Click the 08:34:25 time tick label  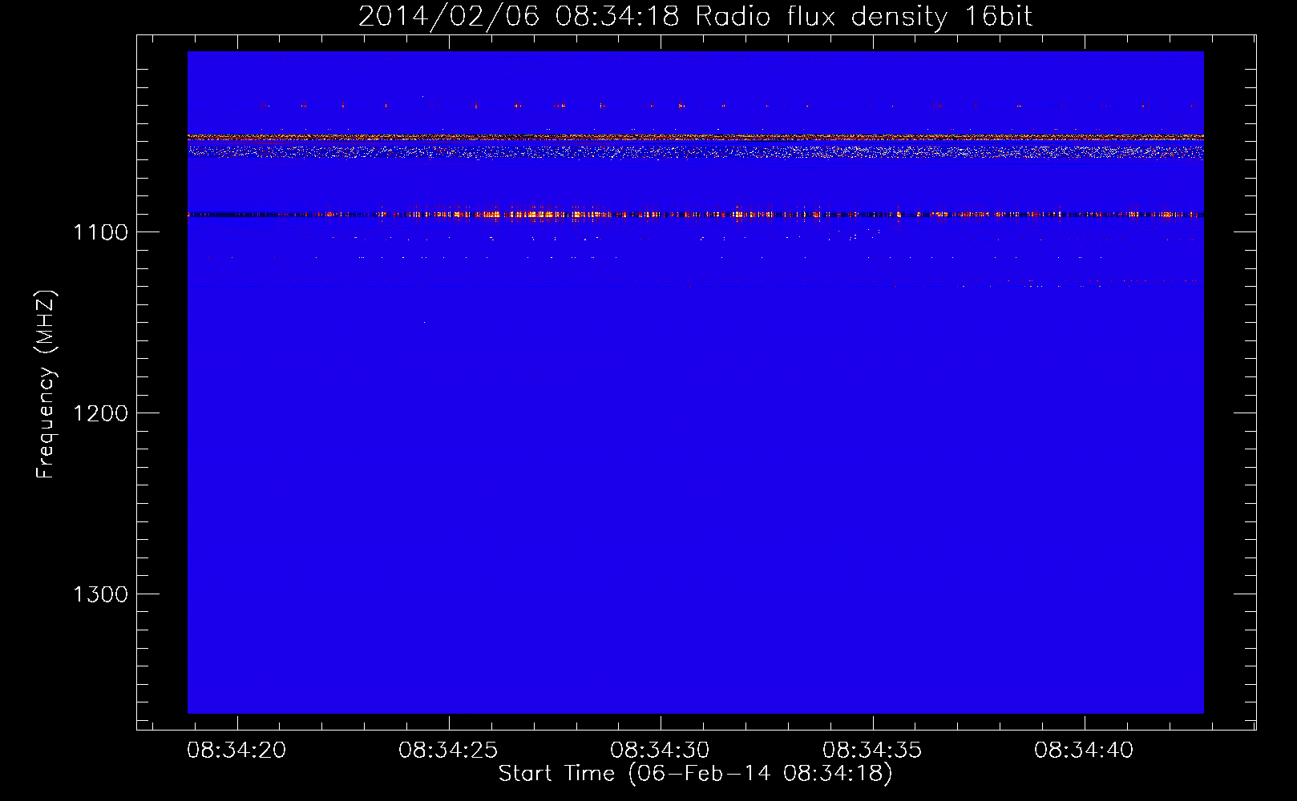[448, 751]
